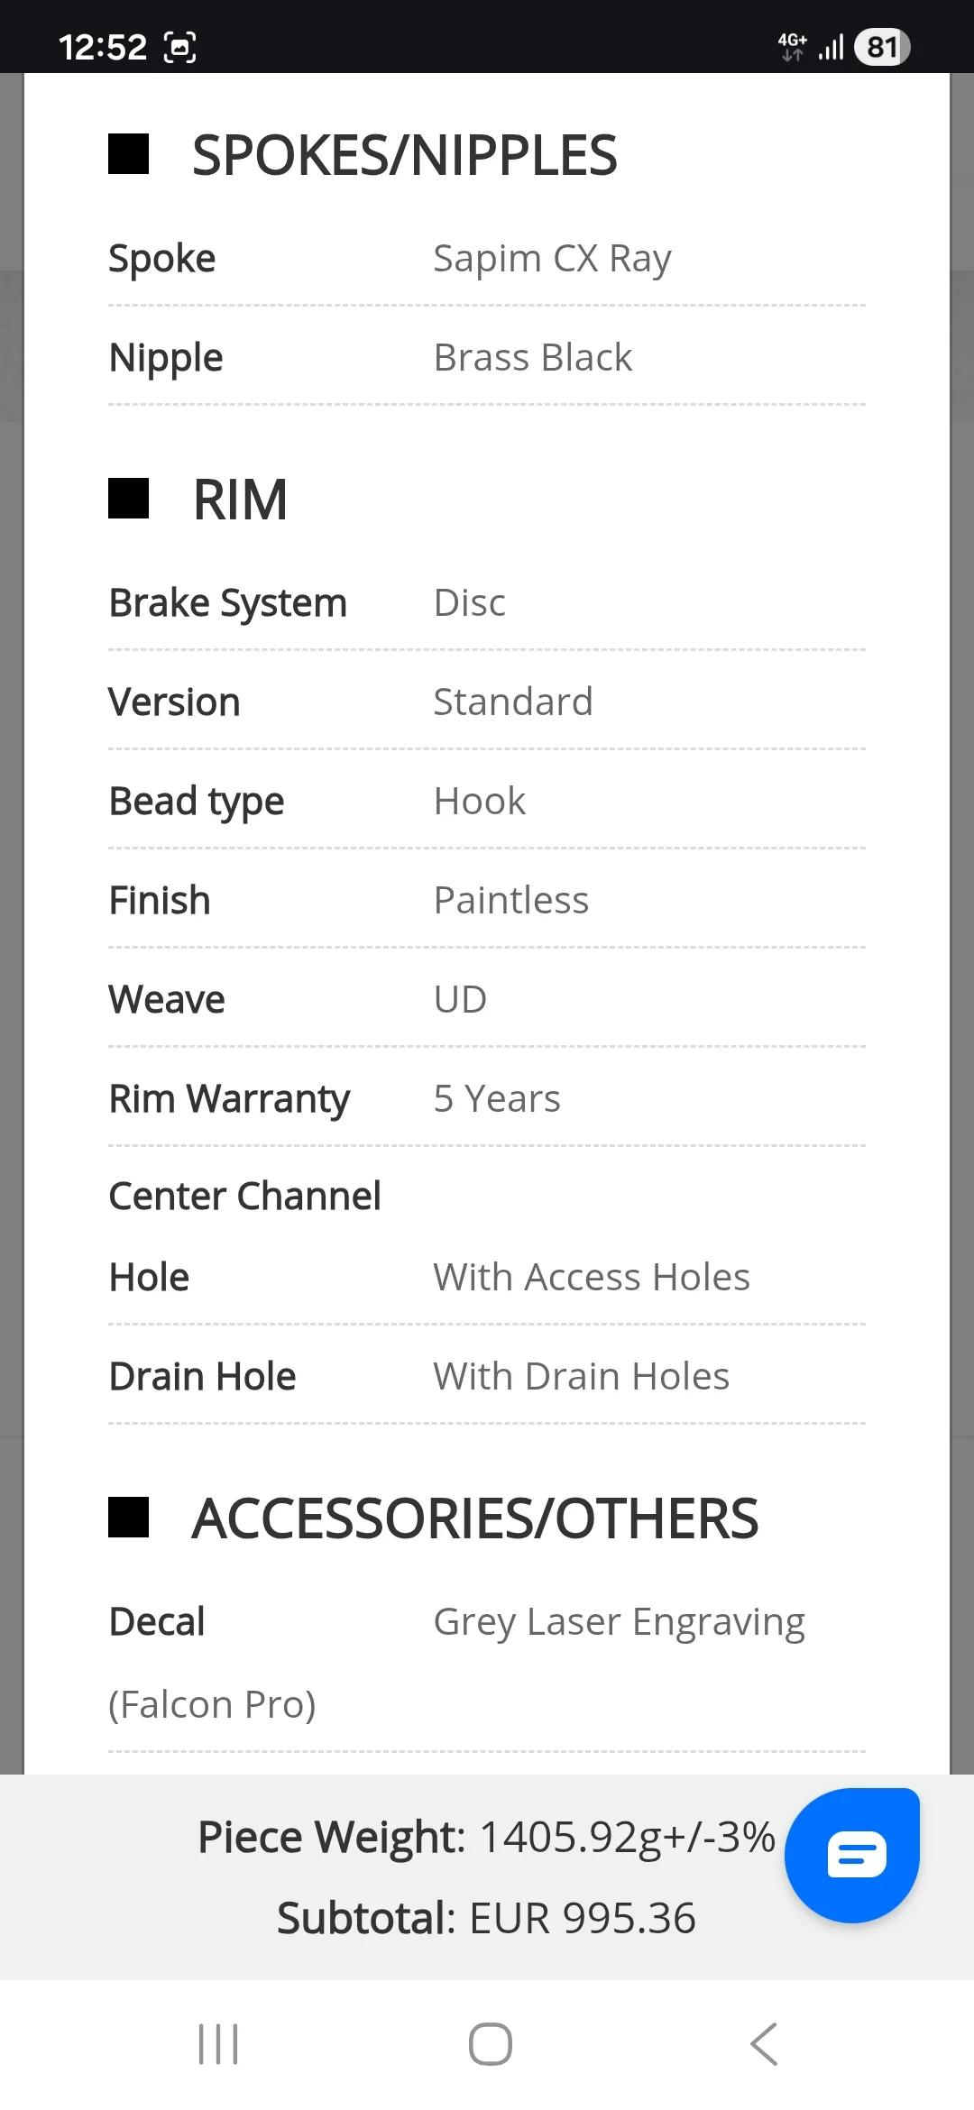Click the square bullet beside ACCESSORIES/OTHERS
Viewport: 974px width, 2110px height.
click(128, 1517)
